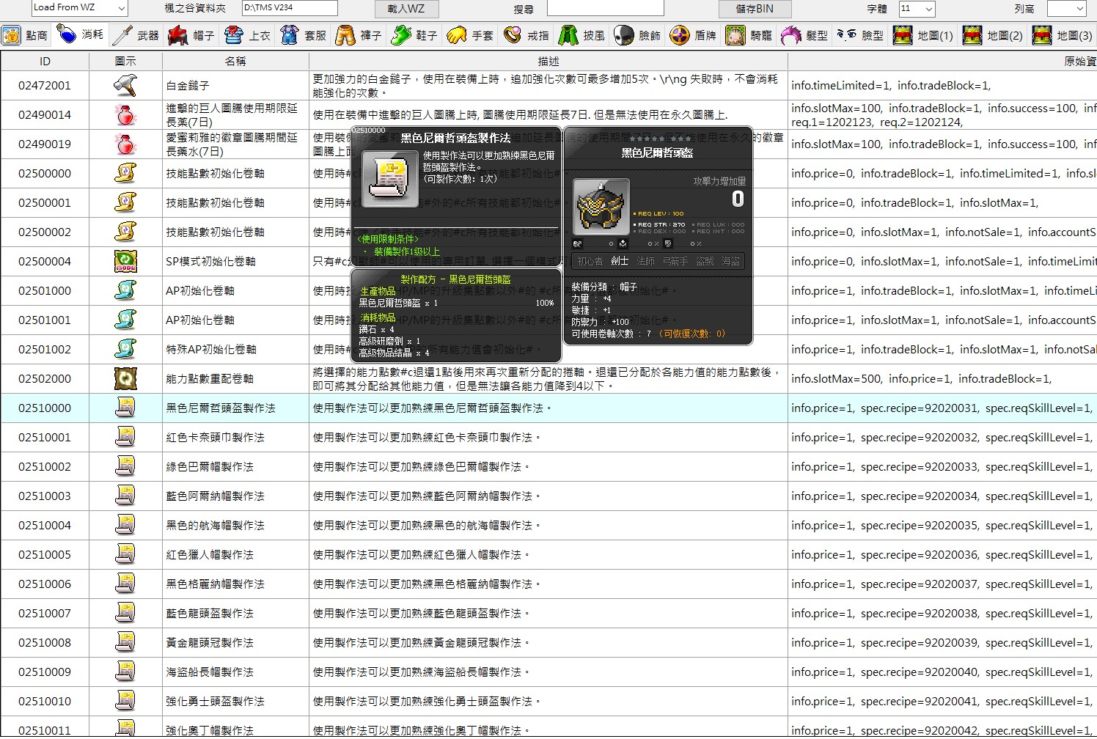
Task: Click the blue scroll icon for 02501000
Action: [125, 291]
